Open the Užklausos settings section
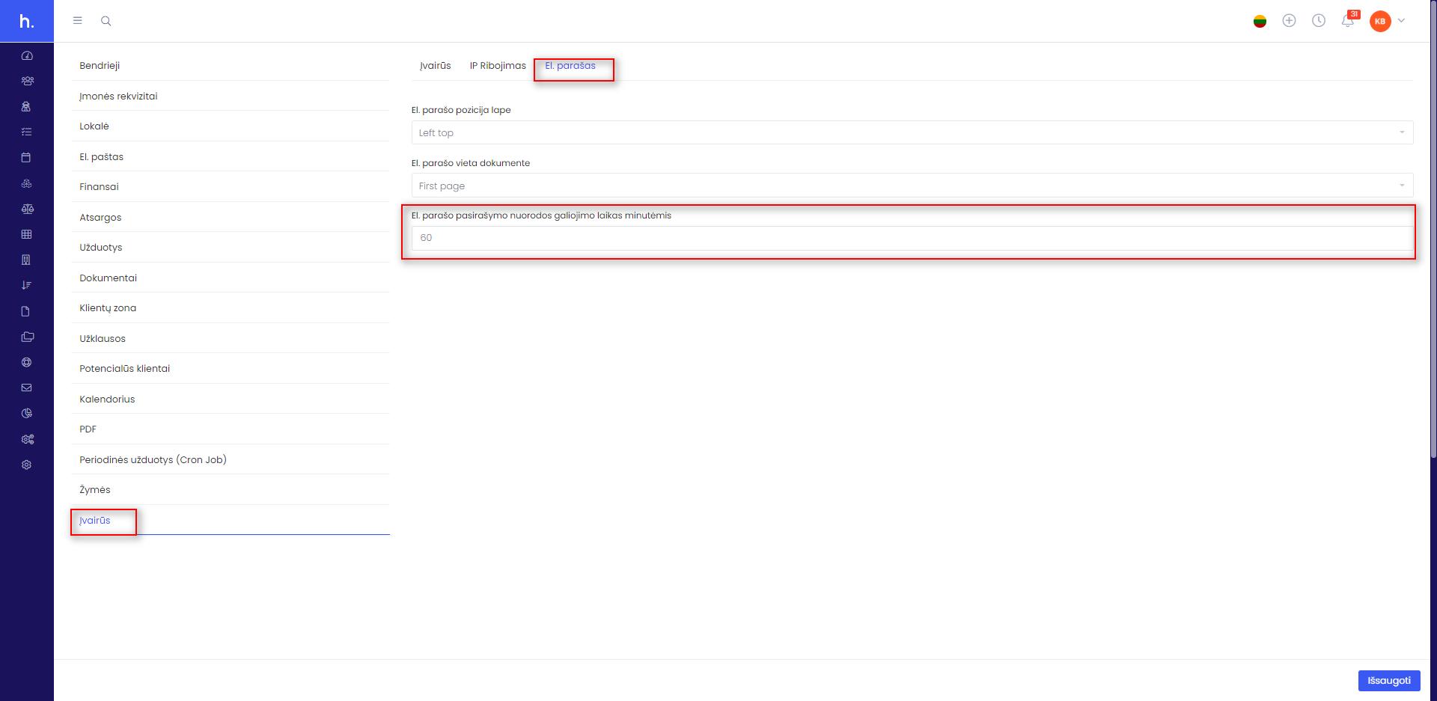This screenshot has height=701, width=1437. coord(231,338)
